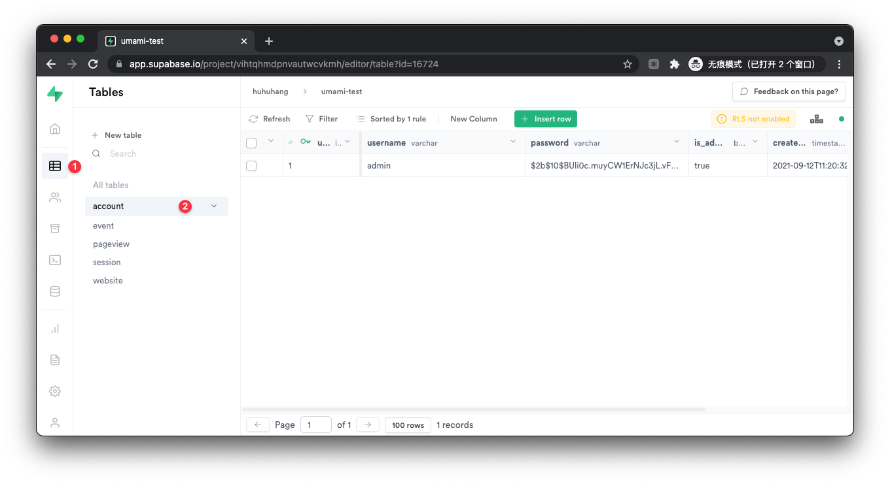Go to next page arrow
The height and width of the screenshot is (484, 890).
[x=368, y=425]
